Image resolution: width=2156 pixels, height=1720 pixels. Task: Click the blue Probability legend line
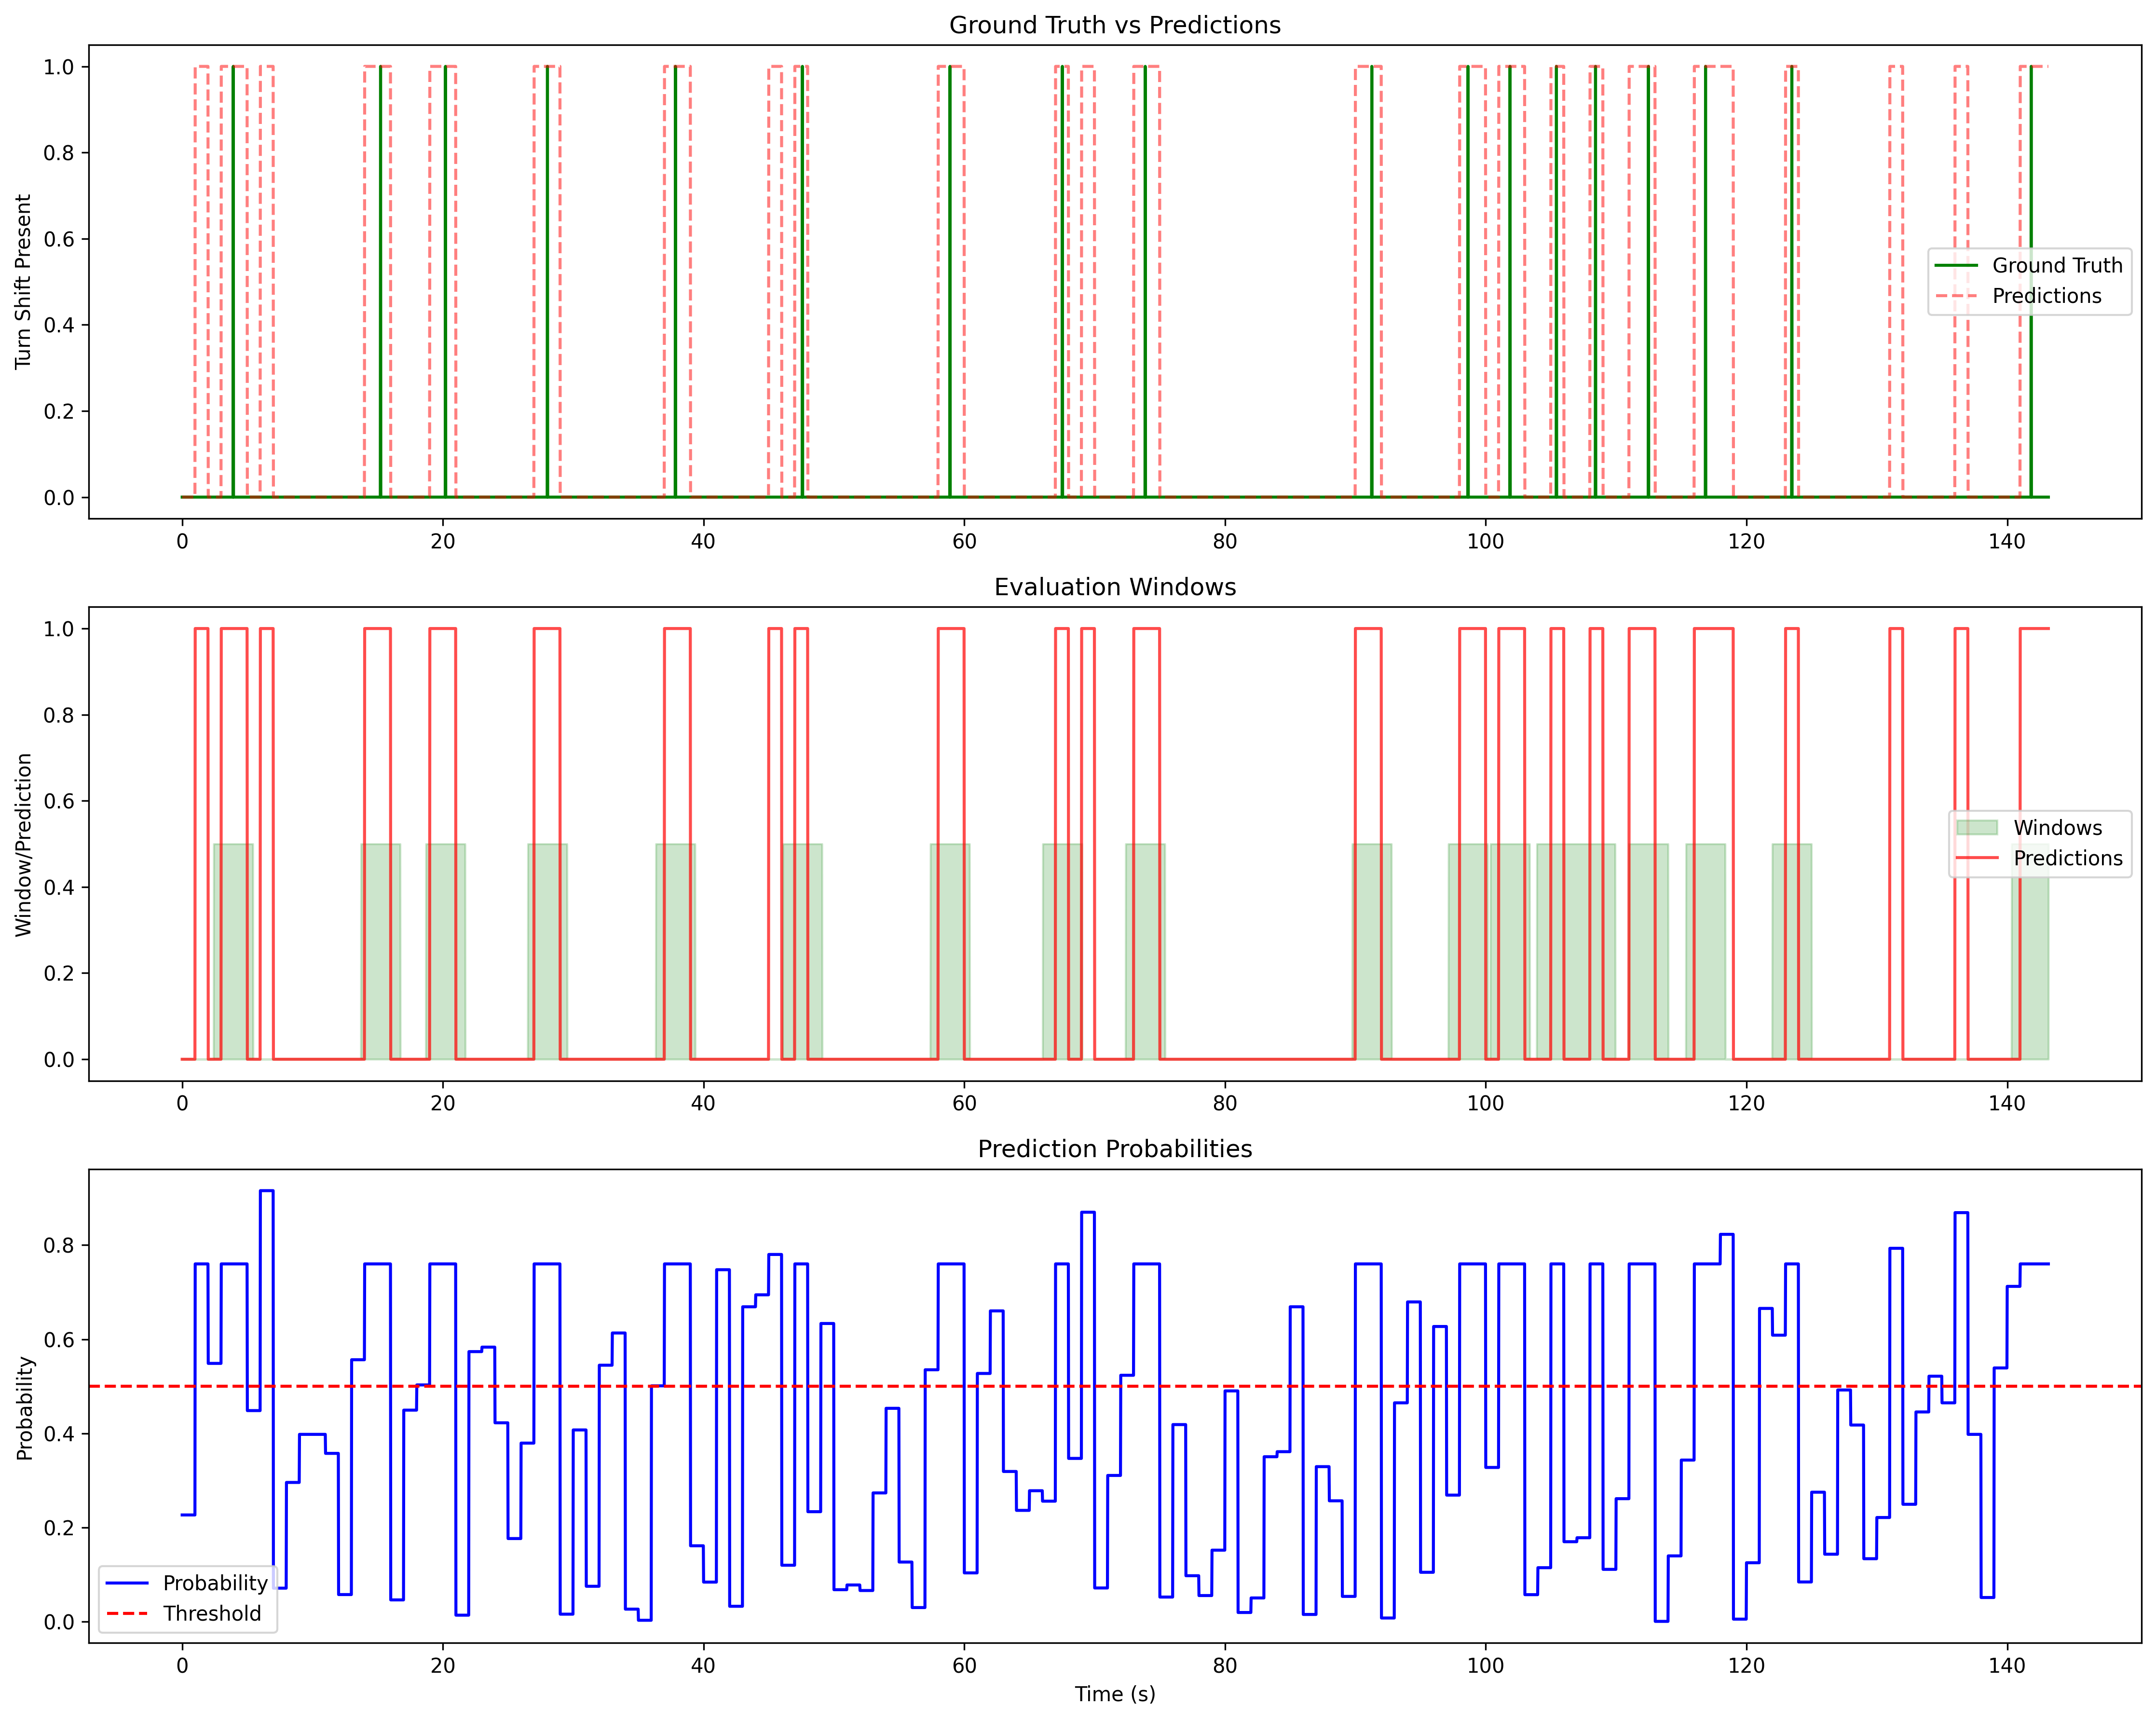click(x=127, y=1583)
